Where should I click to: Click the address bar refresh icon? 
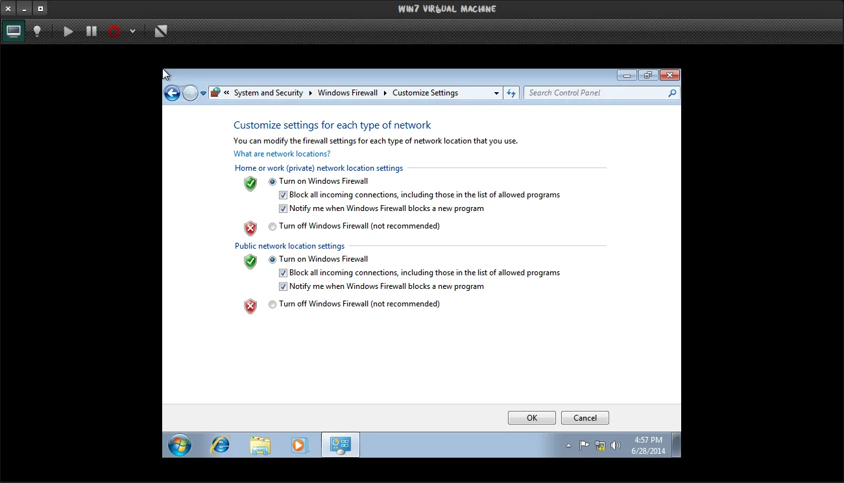[x=511, y=93]
